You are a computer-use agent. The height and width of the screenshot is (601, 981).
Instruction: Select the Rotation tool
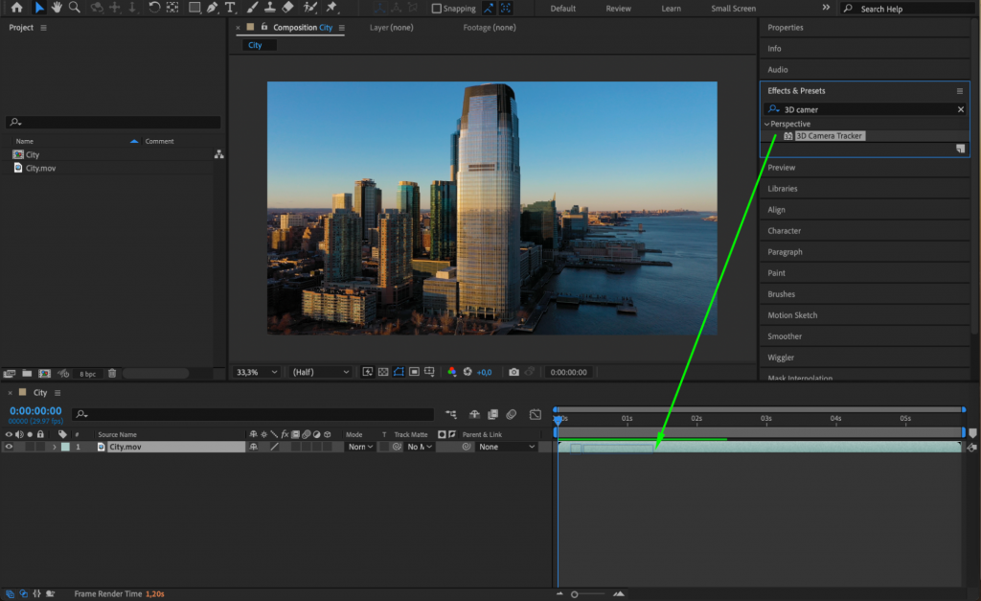pos(154,9)
